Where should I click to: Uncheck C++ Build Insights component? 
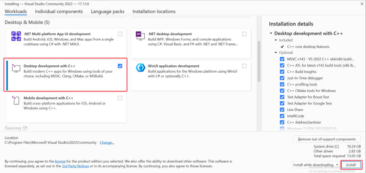282,72
